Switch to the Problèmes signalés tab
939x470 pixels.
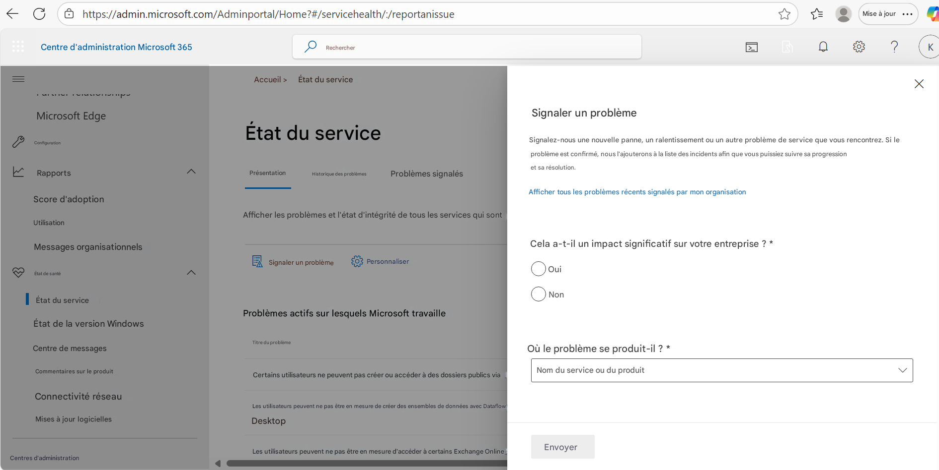[427, 174]
